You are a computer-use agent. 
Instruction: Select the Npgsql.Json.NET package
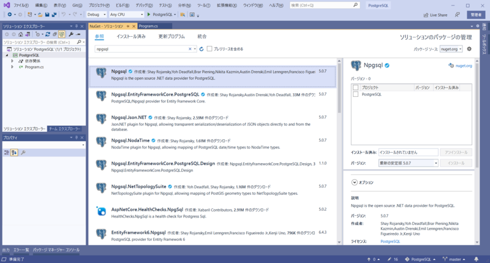213,123
